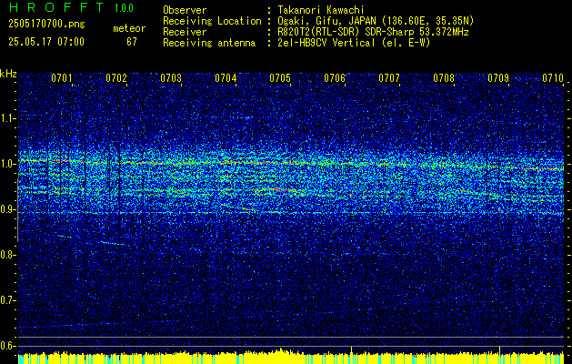
Task: Click the 1.0 frequency axis label
Action: pos(7,164)
